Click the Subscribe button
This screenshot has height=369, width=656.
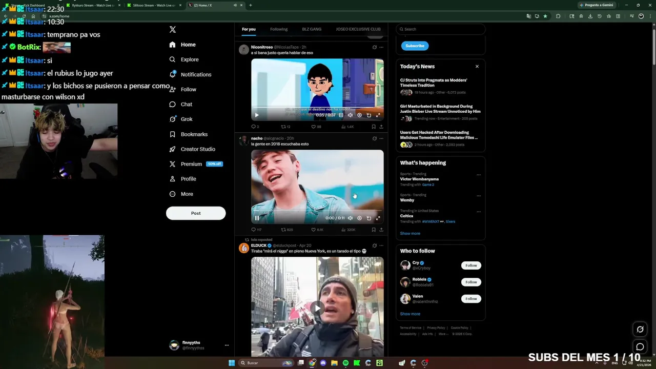415,46
